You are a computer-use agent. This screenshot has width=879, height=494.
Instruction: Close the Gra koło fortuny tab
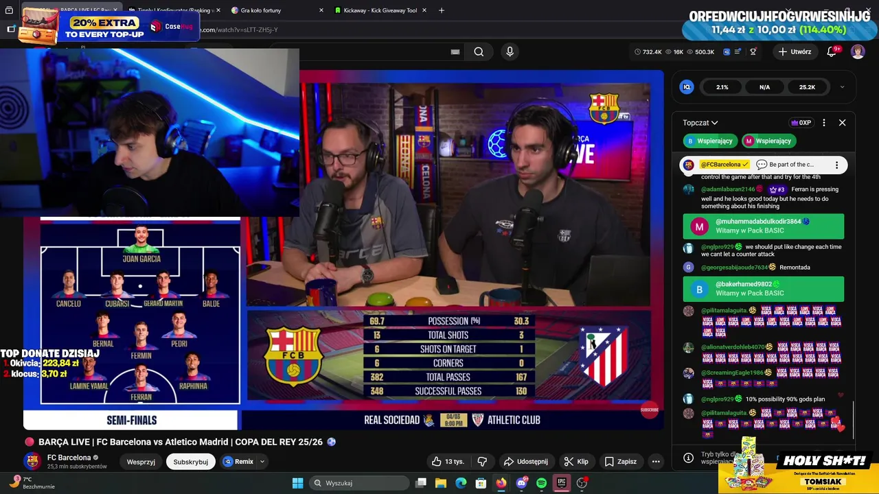pyautogui.click(x=321, y=10)
